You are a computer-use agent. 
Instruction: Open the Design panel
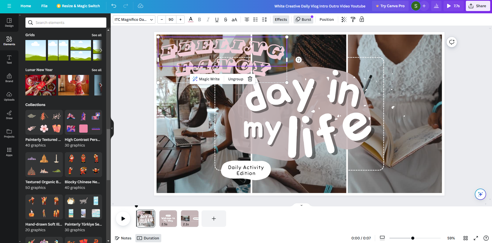9,23
